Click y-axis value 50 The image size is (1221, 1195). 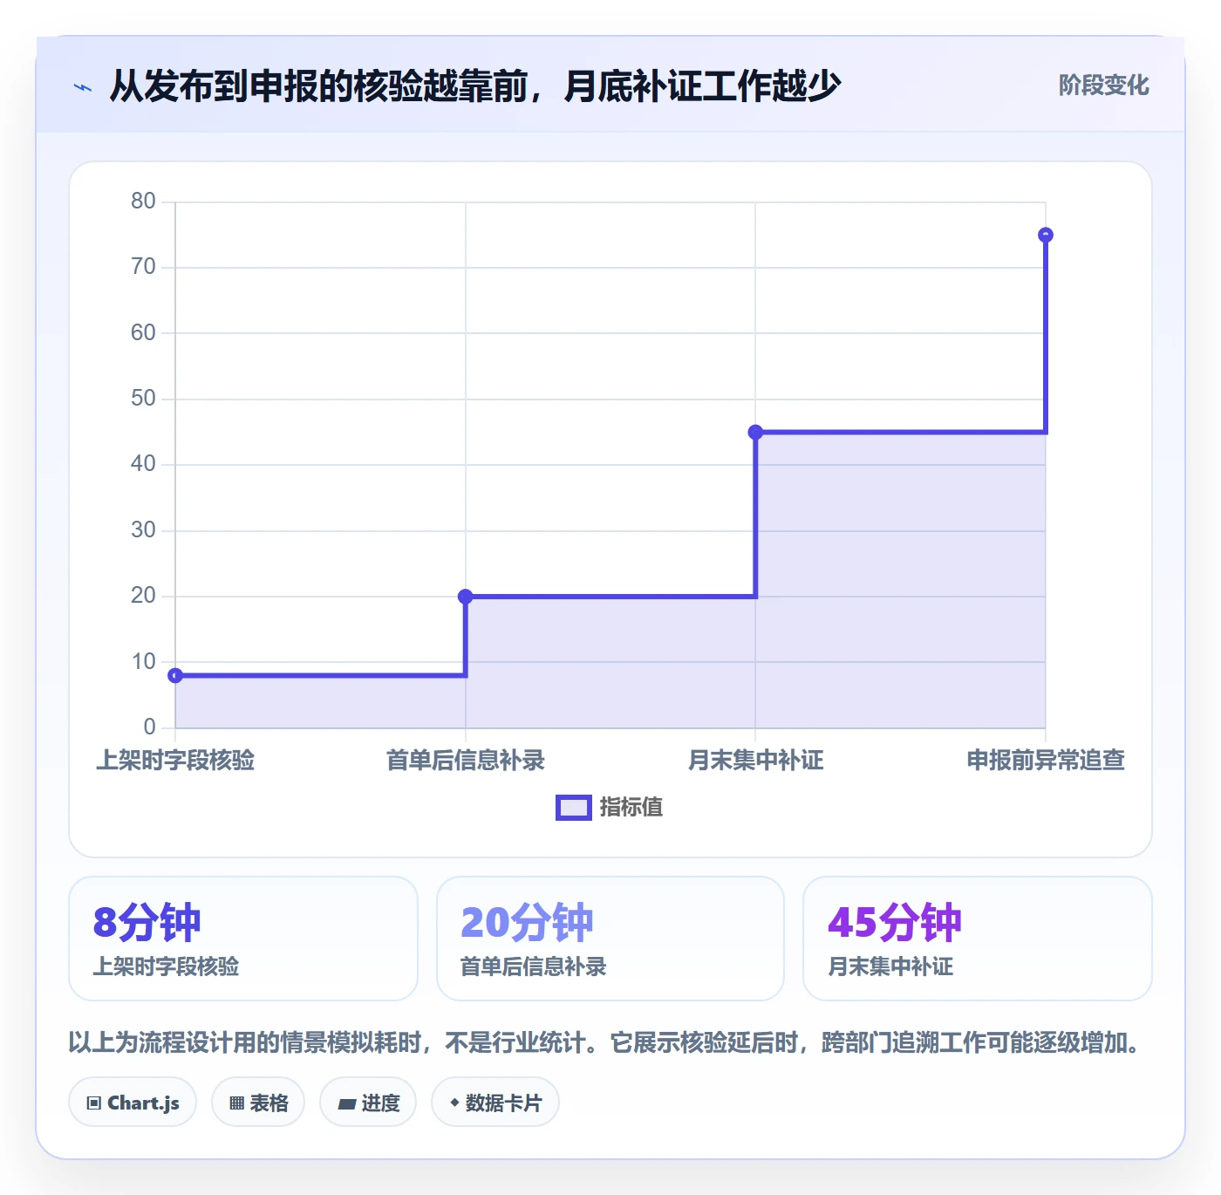coord(143,399)
